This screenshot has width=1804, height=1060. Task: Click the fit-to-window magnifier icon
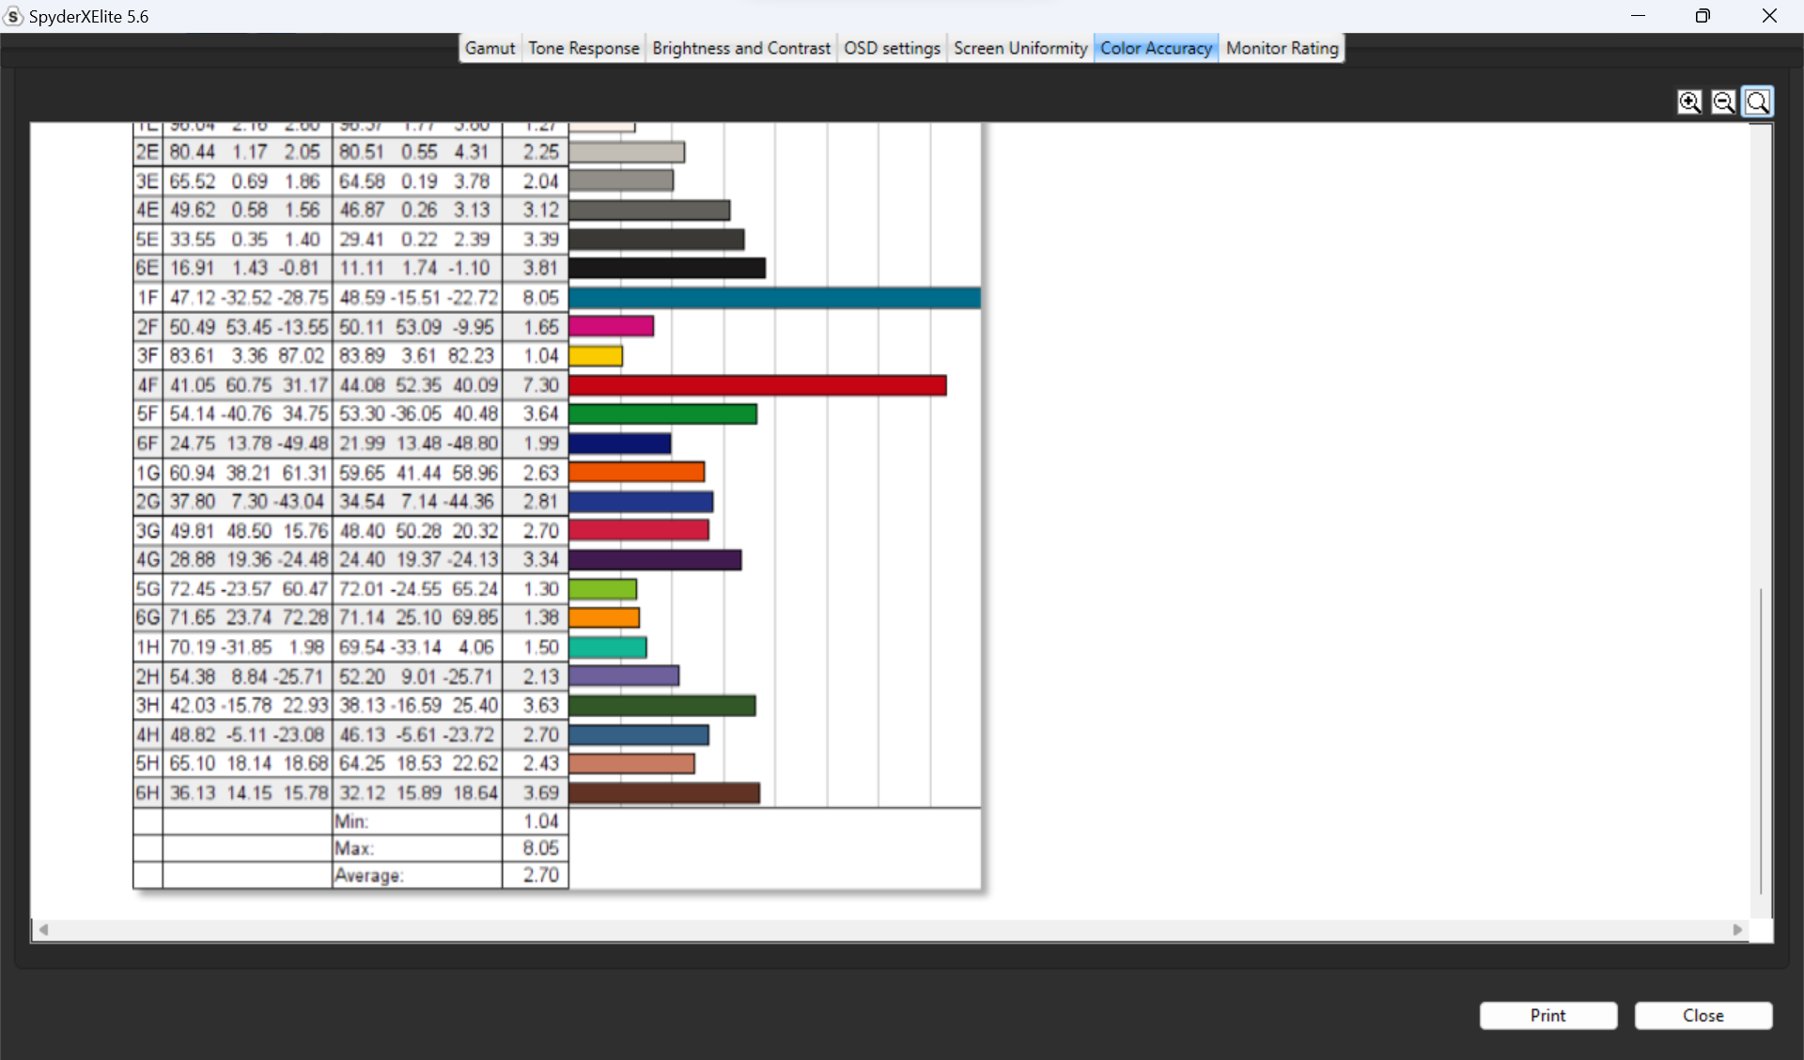click(1757, 101)
